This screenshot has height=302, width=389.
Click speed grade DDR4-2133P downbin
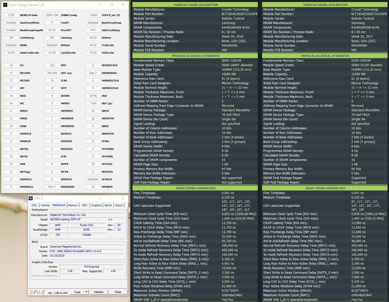point(367,65)
